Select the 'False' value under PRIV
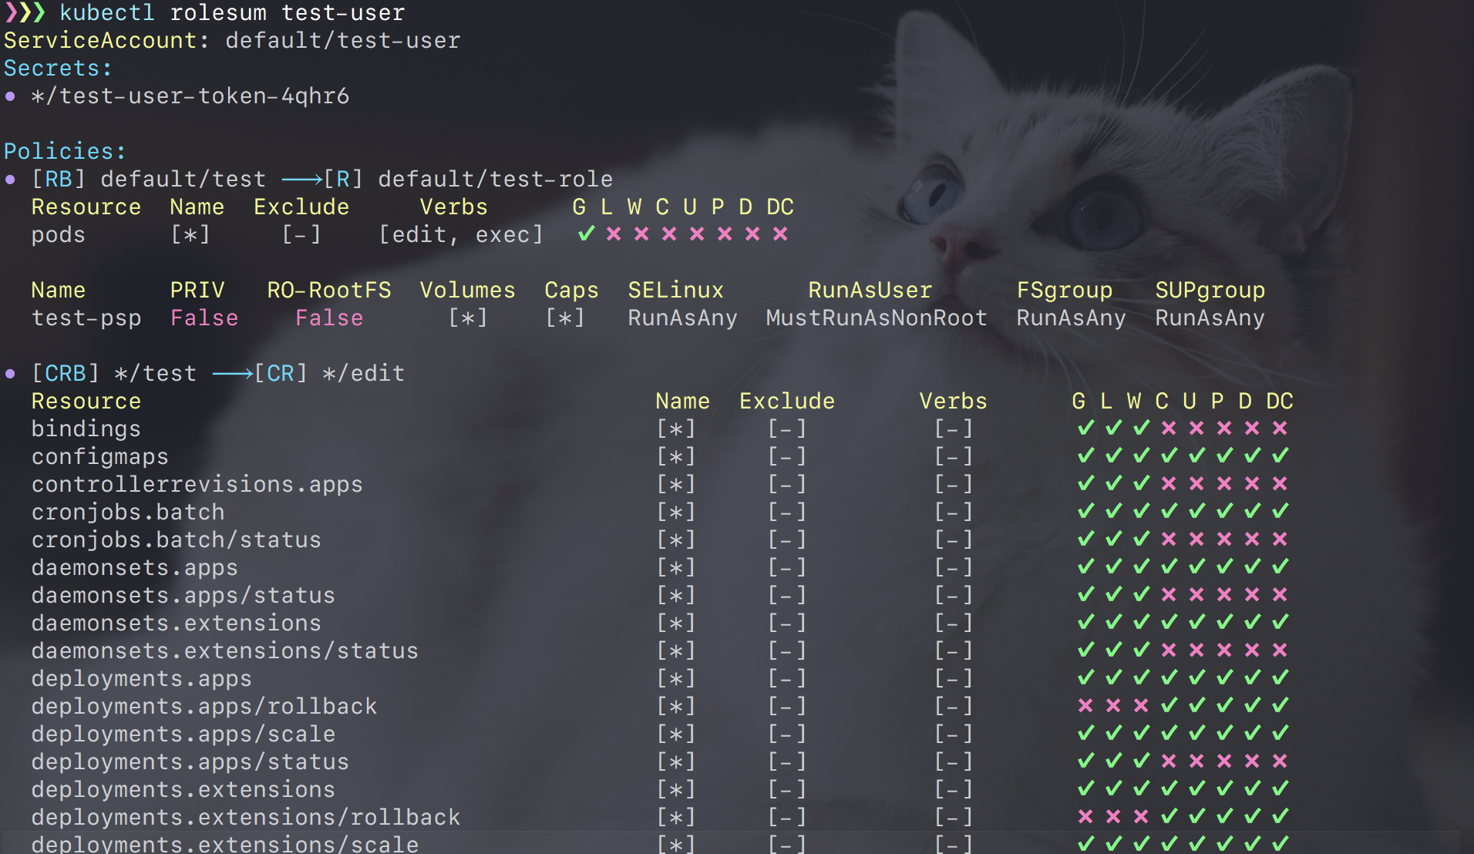This screenshot has width=1474, height=854. [204, 318]
